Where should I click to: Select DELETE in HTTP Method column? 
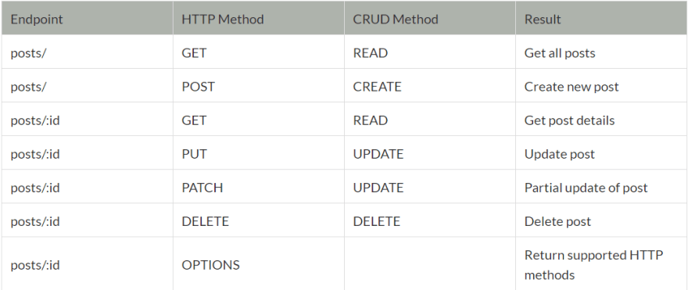click(x=259, y=221)
